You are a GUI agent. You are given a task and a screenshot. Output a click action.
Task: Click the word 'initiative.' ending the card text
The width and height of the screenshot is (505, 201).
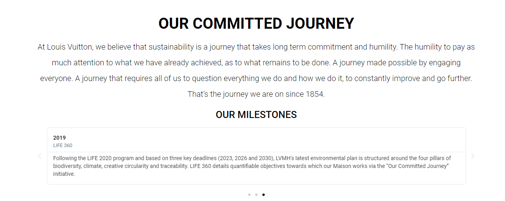[x=64, y=174]
